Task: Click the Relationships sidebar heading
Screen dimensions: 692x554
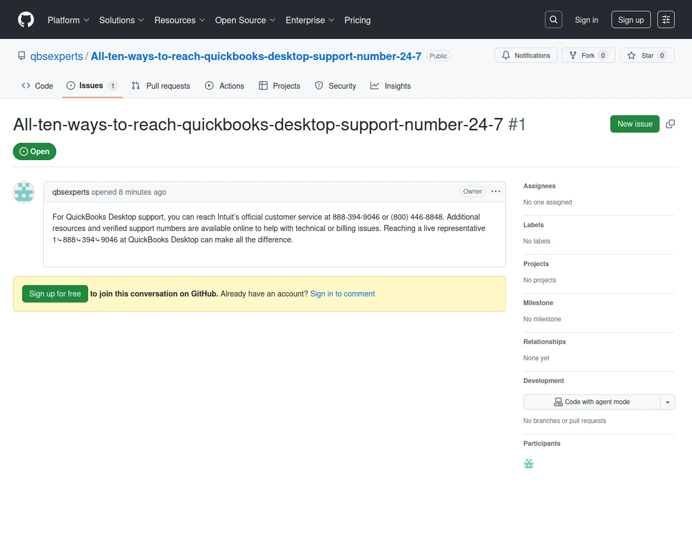Action: pyautogui.click(x=544, y=342)
